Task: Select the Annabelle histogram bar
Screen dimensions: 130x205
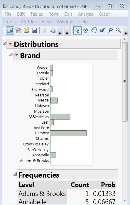Action: pyautogui.click(x=53, y=155)
